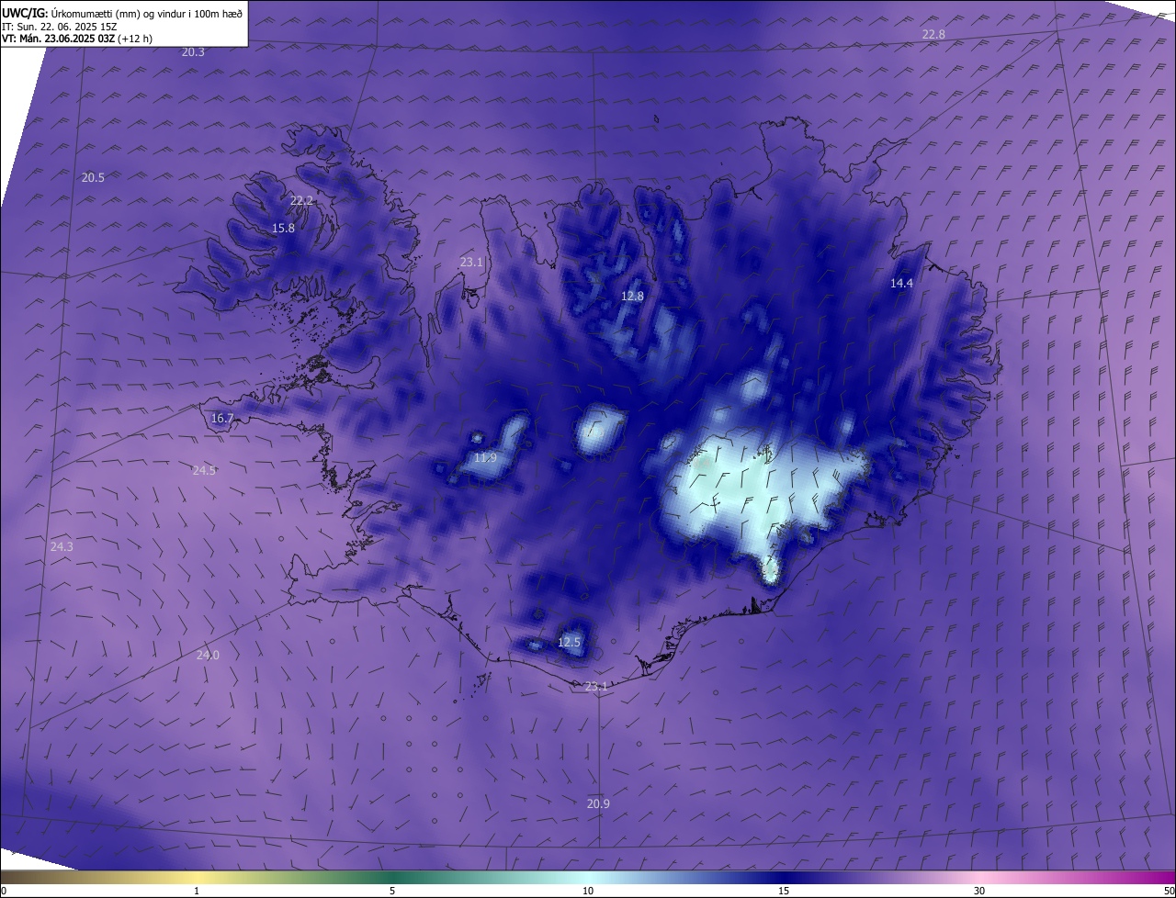Viewport: 1176px width, 898px height.
Task: Click the 12.8 value in north Iceland
Action: [632, 296]
